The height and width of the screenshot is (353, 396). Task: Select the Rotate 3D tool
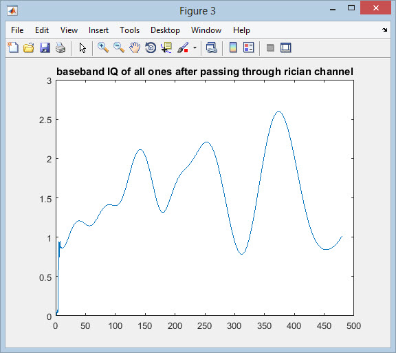151,47
